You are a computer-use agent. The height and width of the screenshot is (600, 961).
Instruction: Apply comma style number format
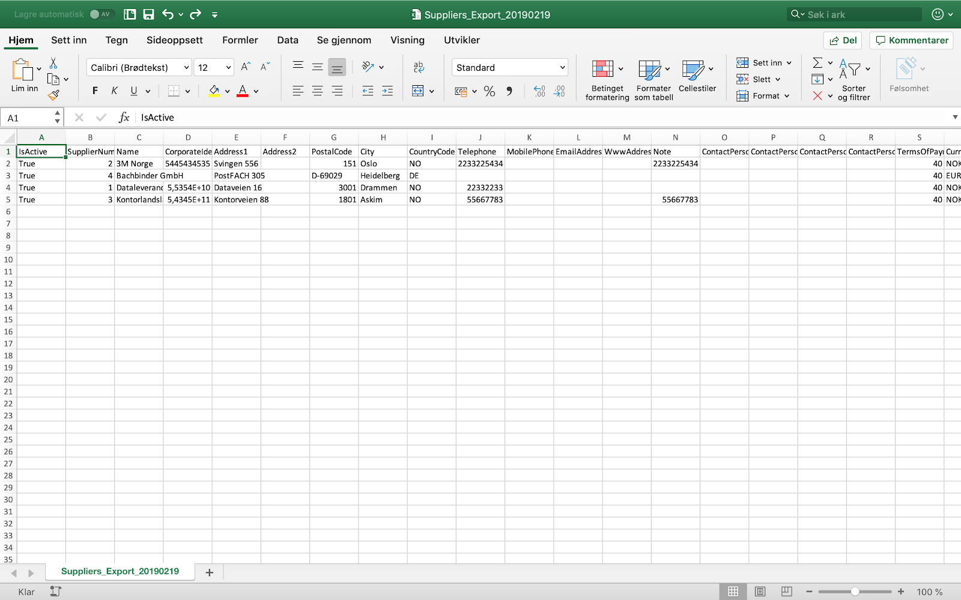[509, 91]
